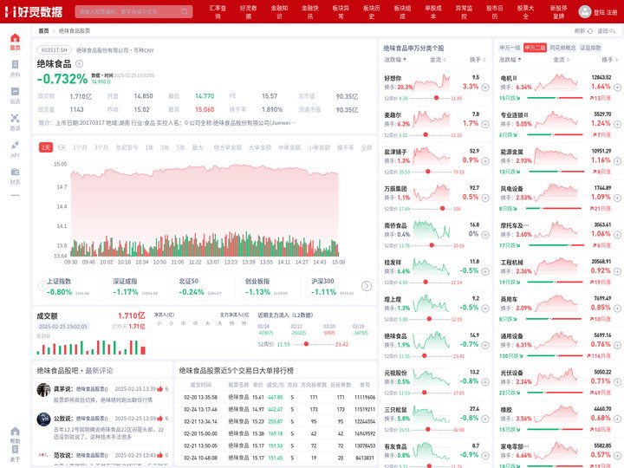Add 工程机械 sector with its plus icon

617,271
